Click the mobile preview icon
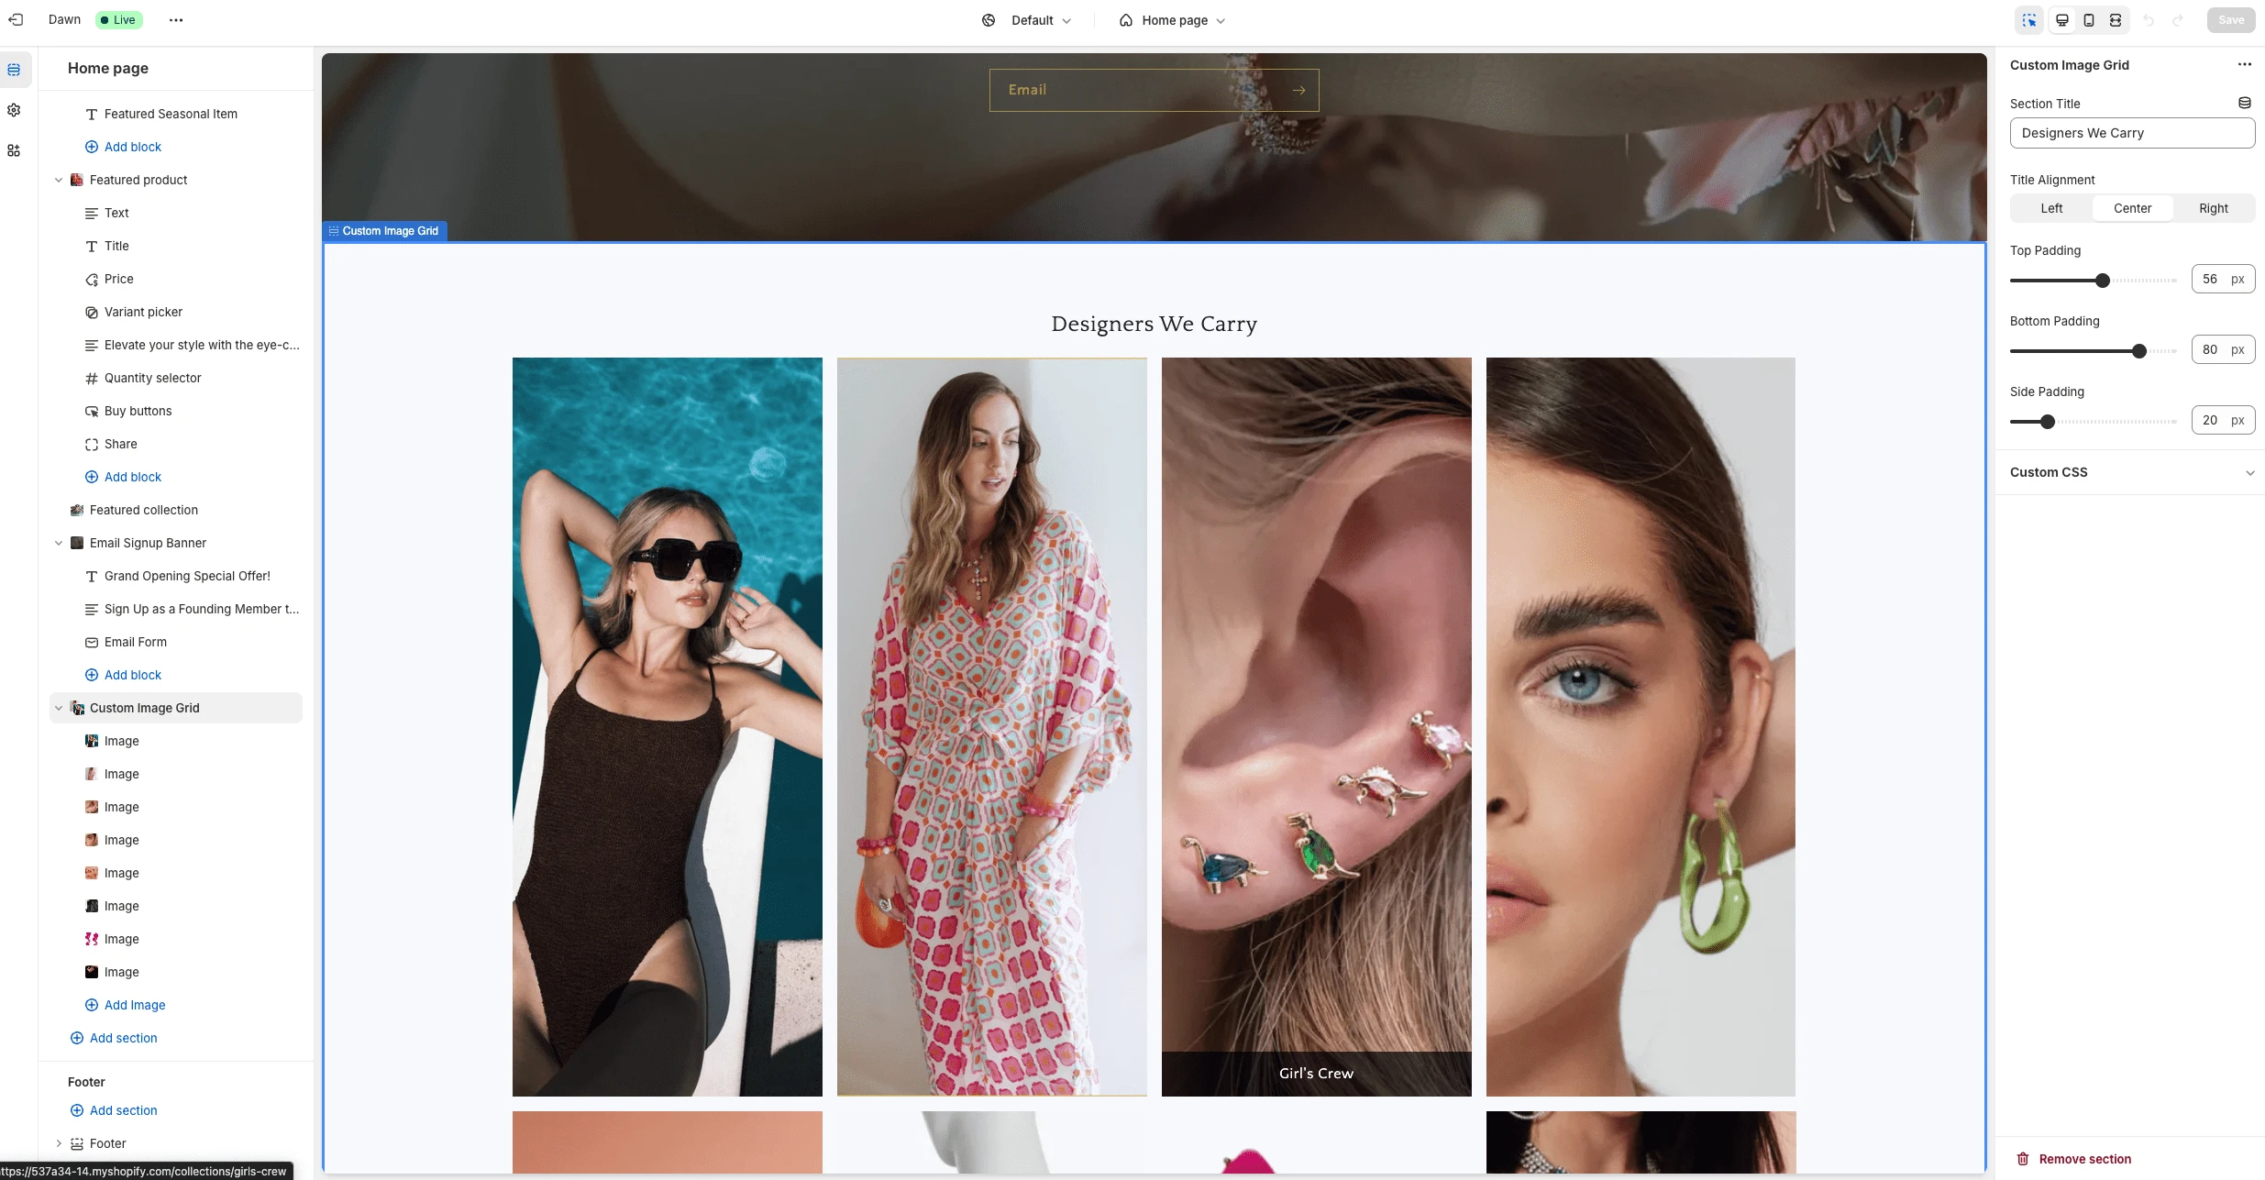 [x=2088, y=19]
